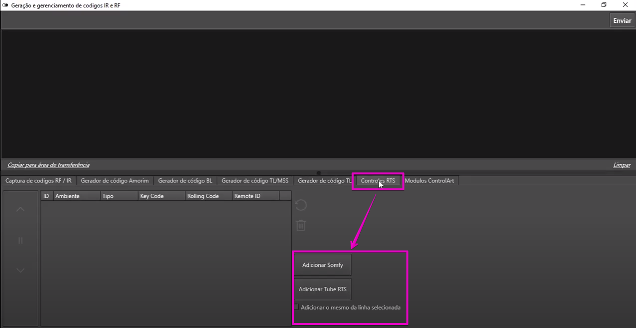Screen dimensions: 636x328
Task: Open the Gerador de código TL/MSS tab
Action: coord(254,181)
